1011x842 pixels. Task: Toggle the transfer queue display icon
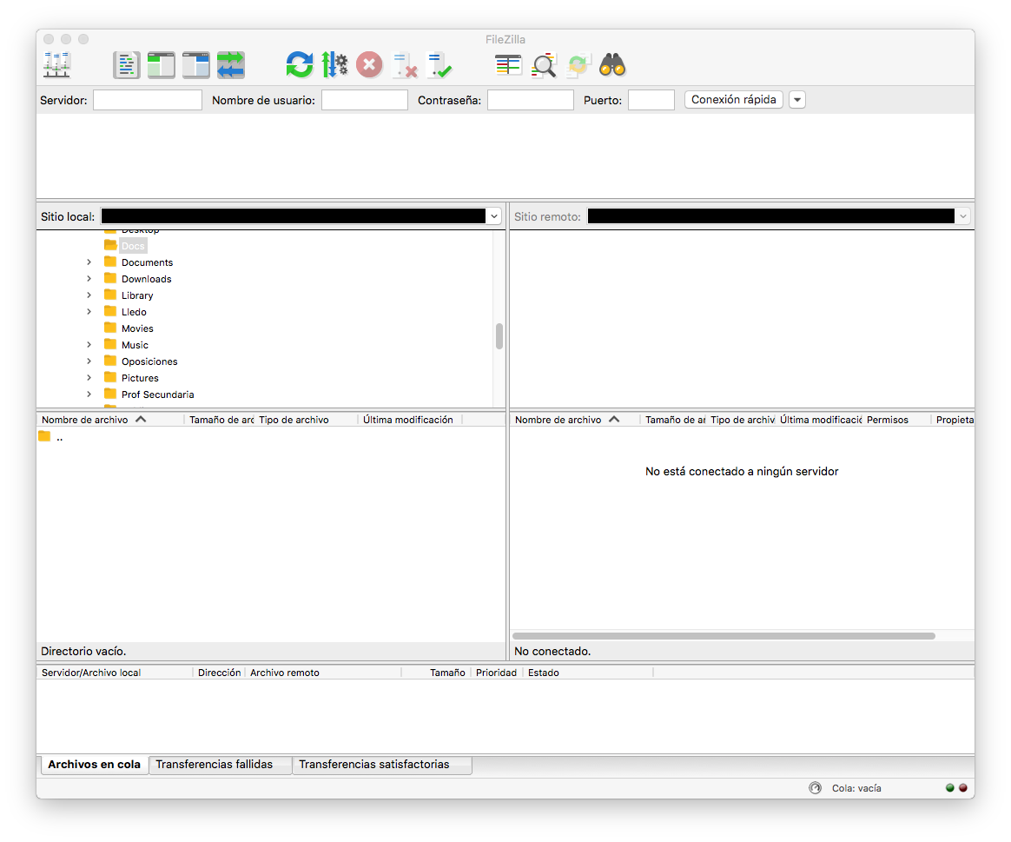[x=231, y=65]
